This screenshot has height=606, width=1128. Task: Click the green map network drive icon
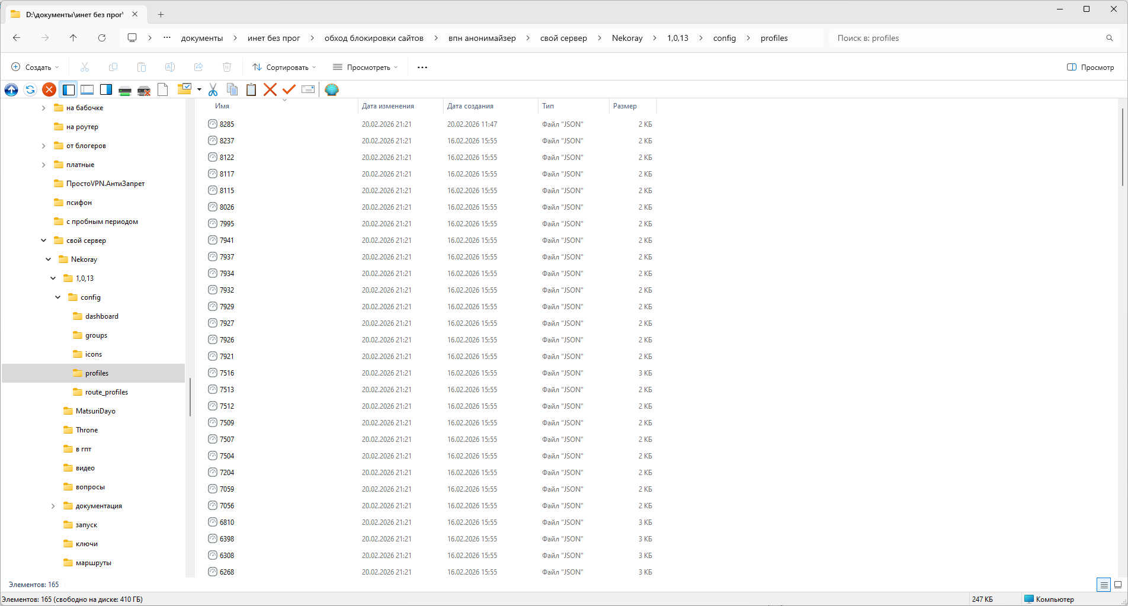point(125,89)
